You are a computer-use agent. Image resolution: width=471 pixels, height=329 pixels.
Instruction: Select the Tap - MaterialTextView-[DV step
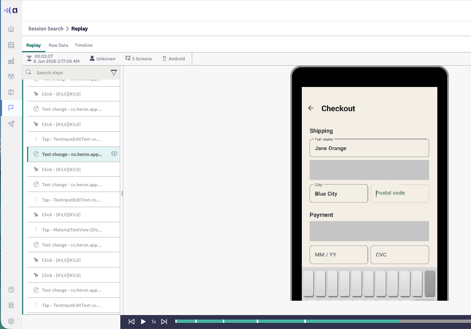tap(74, 230)
